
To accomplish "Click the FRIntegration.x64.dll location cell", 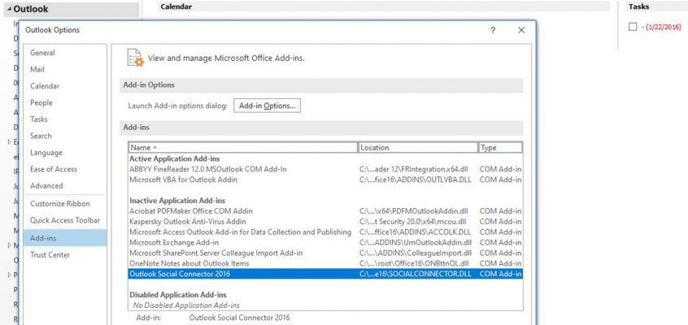I will [x=416, y=169].
